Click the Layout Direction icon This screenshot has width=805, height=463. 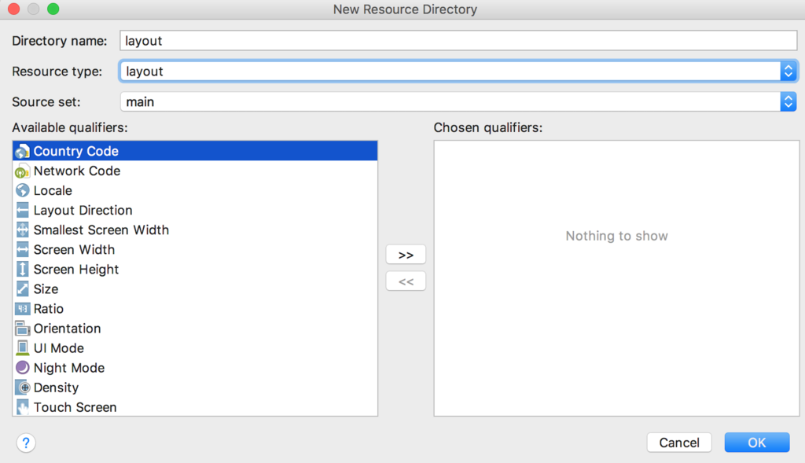tap(22, 210)
